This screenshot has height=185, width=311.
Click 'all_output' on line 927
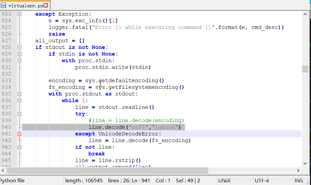pyautogui.click(x=52, y=41)
